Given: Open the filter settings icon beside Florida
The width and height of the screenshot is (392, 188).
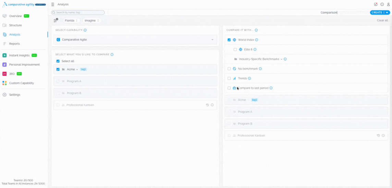Looking at the screenshot, I should click(56, 21).
